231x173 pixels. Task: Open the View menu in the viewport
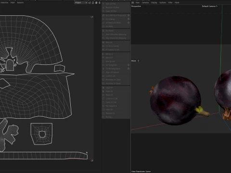pyautogui.click(x=138, y=2)
